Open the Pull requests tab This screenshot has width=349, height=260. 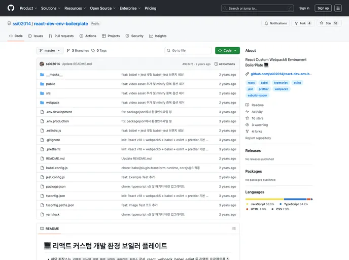click(x=61, y=36)
